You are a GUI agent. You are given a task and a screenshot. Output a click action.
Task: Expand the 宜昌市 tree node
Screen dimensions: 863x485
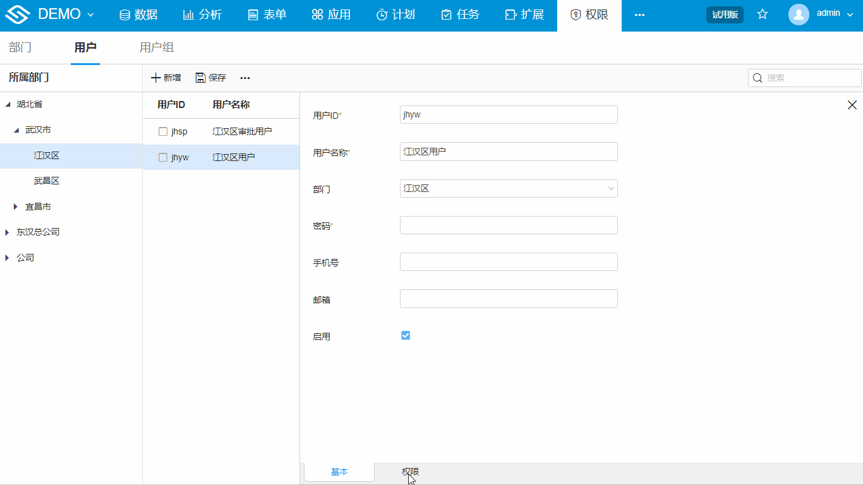pos(15,206)
